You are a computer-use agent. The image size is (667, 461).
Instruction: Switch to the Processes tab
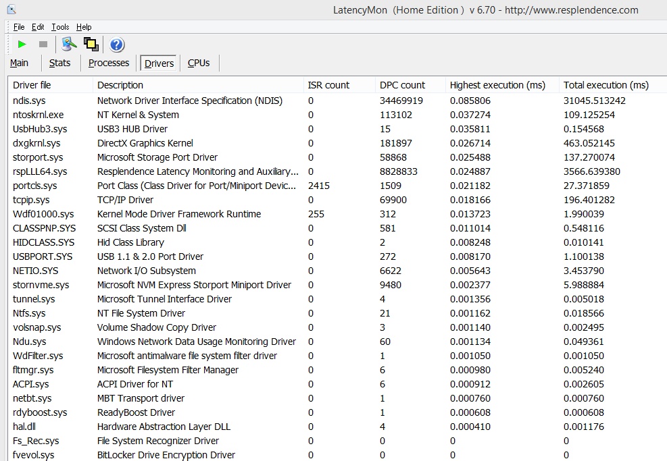[109, 63]
